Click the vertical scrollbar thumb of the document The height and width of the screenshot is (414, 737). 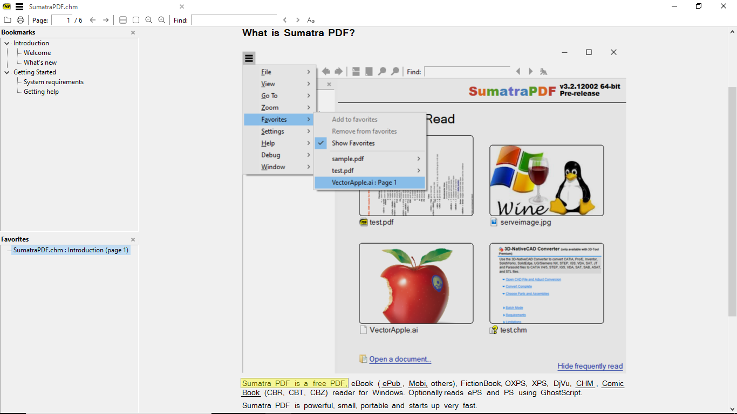732,201
